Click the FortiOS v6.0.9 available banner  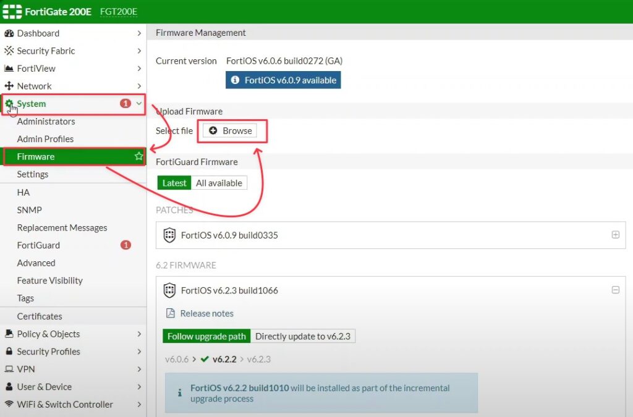pos(283,80)
